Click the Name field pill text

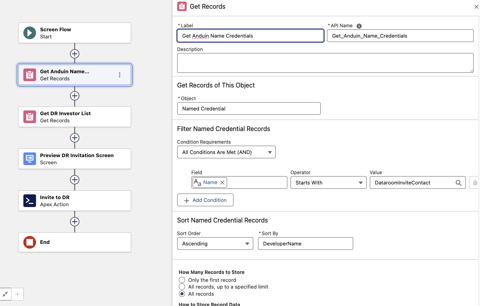tap(210, 182)
